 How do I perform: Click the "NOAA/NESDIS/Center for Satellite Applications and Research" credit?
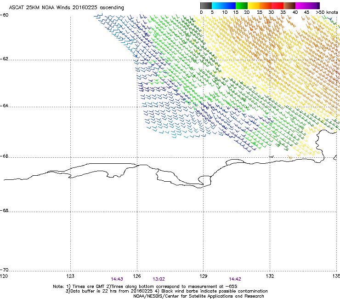[198, 296]
